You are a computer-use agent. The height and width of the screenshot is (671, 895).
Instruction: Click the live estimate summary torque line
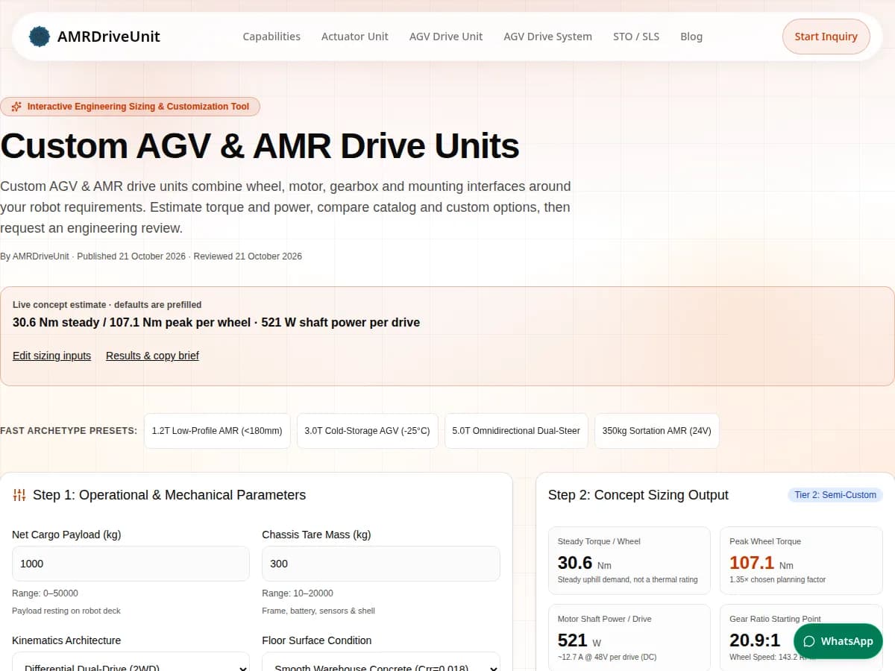[x=216, y=323]
